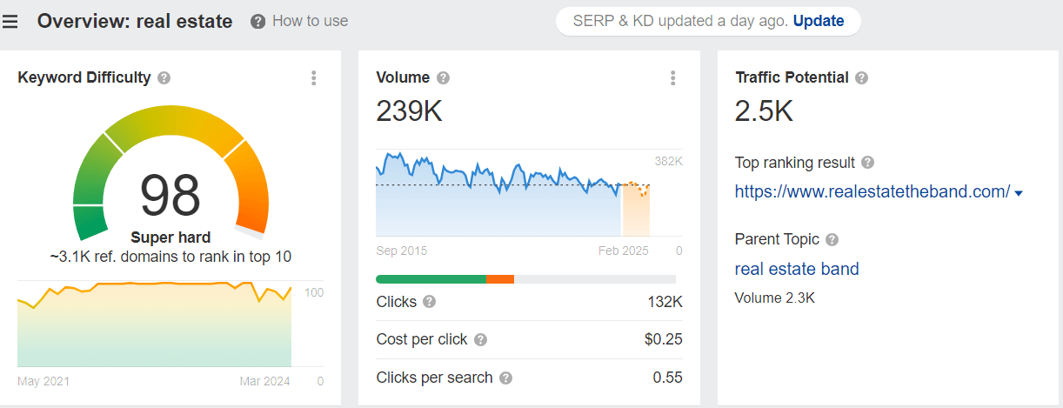Click help icon beside Clicks per search
This screenshot has width=1063, height=408.
click(x=505, y=378)
